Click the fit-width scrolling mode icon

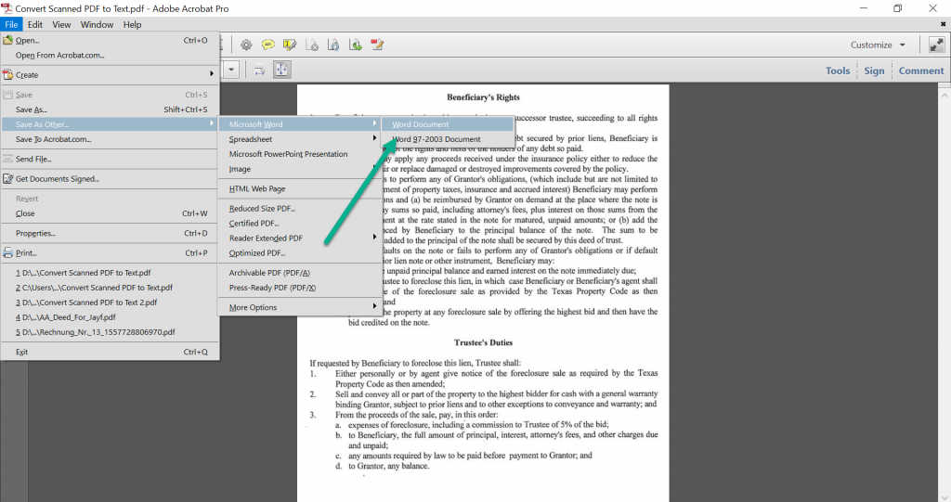pos(260,71)
